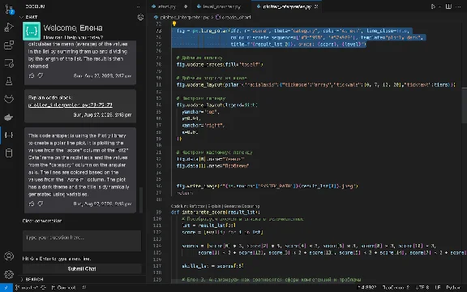Switch to the level_counter.py tab
467x292 pixels.
pyautogui.click(x=221, y=6)
